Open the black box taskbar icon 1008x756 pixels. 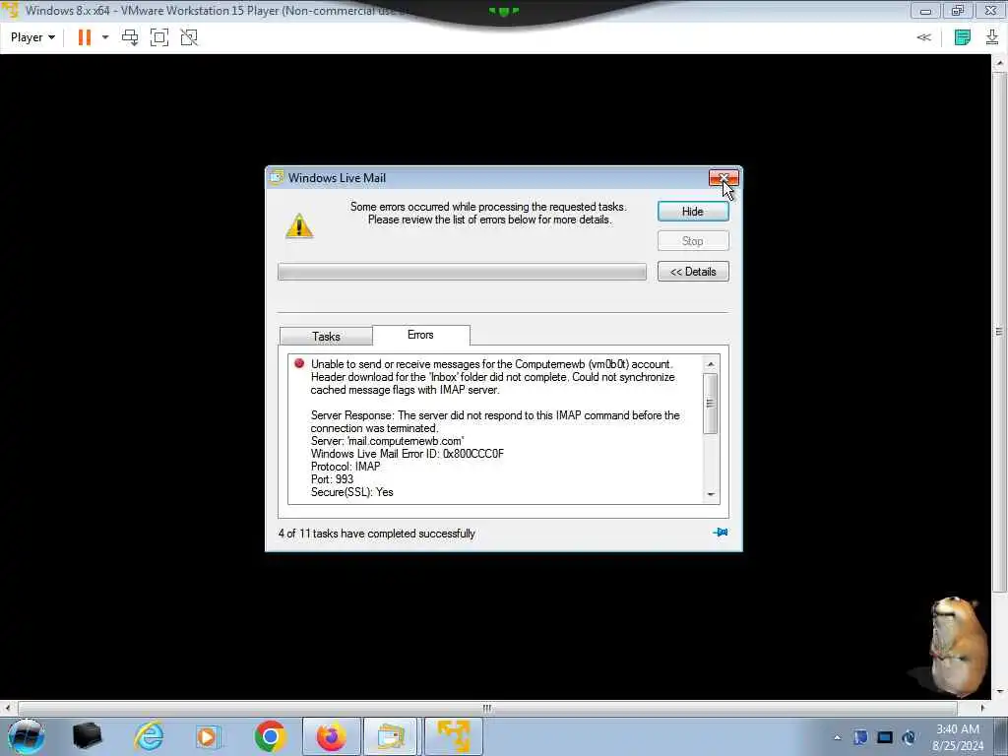point(87,736)
